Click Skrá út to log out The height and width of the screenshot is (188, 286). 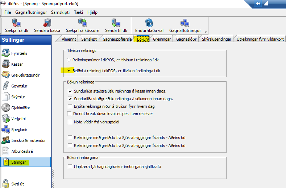tap(17, 184)
